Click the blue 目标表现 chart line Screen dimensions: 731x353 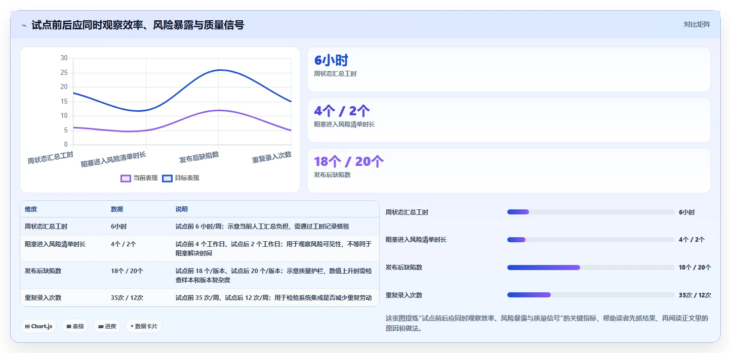[218, 70]
